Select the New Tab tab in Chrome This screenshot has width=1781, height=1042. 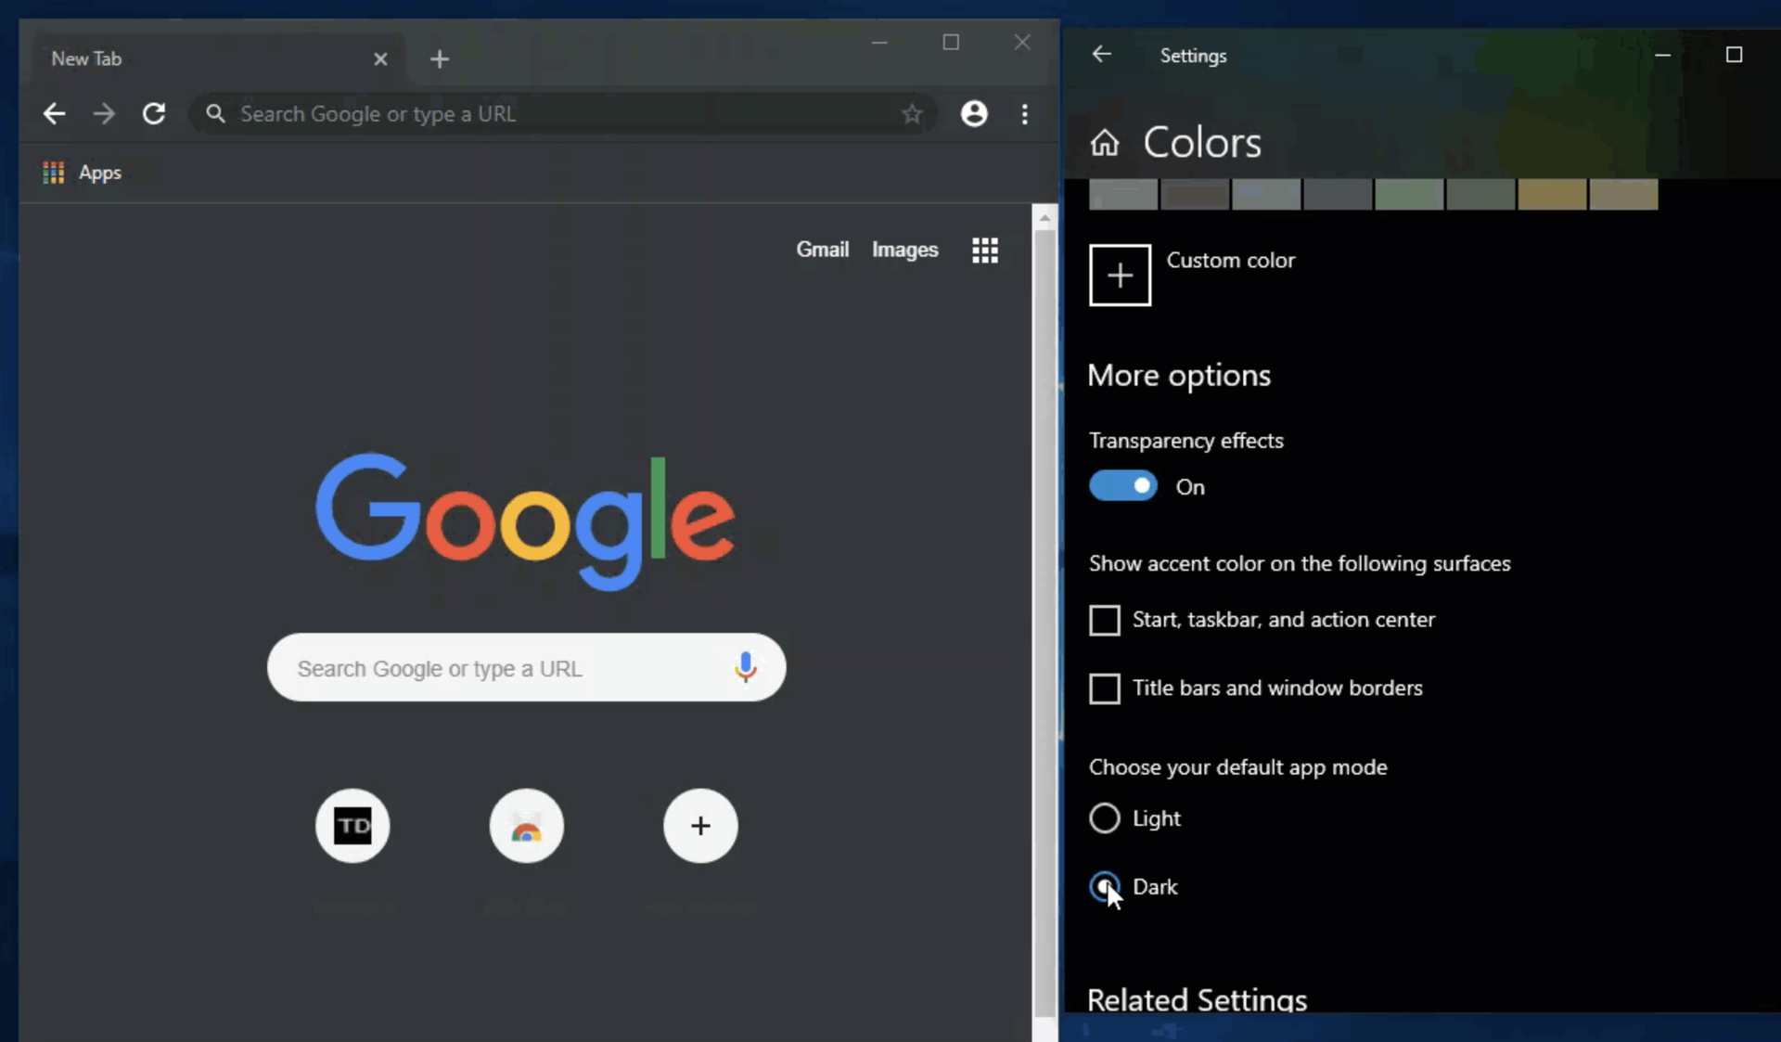click(x=218, y=58)
